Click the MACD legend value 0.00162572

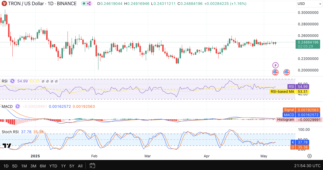coord(60,107)
